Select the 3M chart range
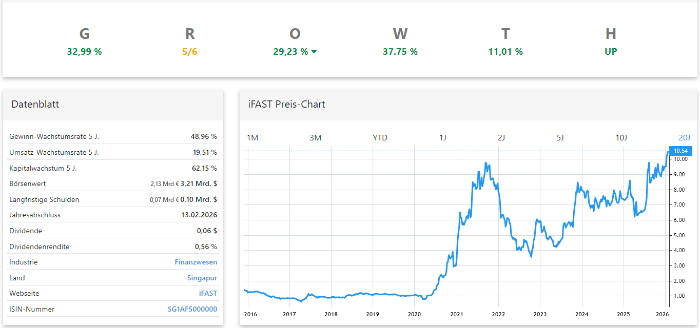 click(x=316, y=137)
